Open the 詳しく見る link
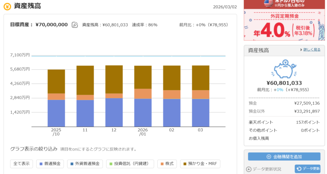 [311, 50]
